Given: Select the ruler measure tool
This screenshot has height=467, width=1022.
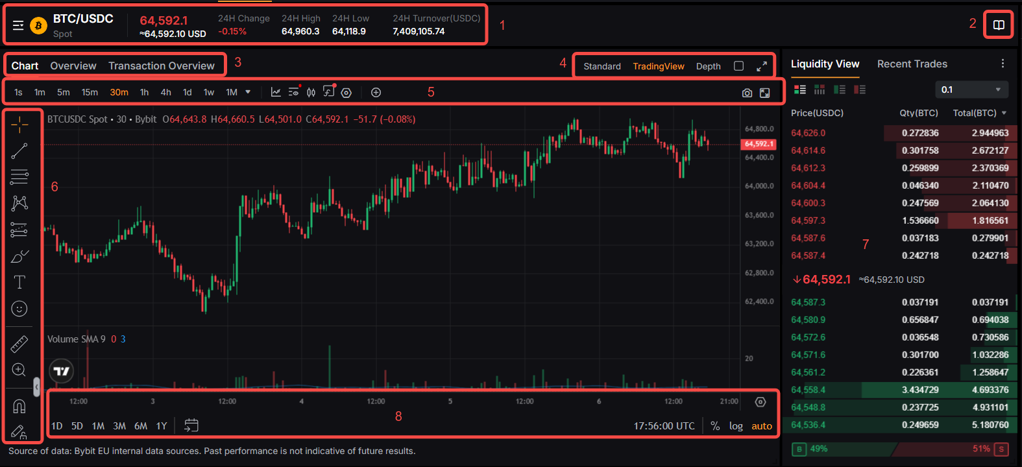Looking at the screenshot, I should coord(19,344).
